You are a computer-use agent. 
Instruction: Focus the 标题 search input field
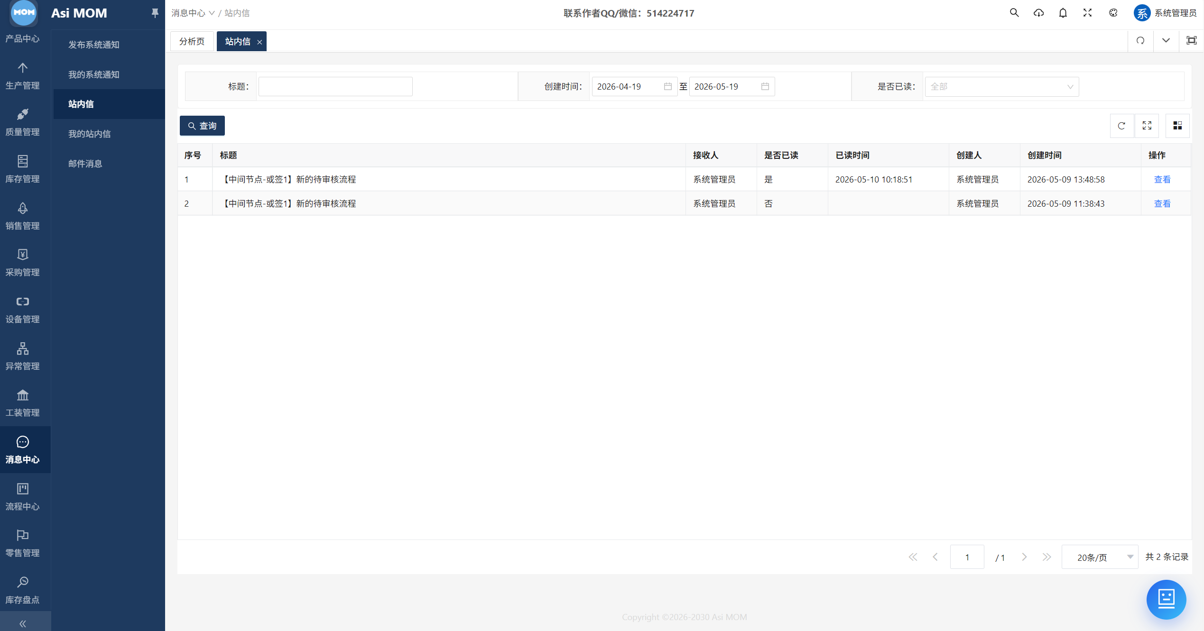(x=335, y=86)
